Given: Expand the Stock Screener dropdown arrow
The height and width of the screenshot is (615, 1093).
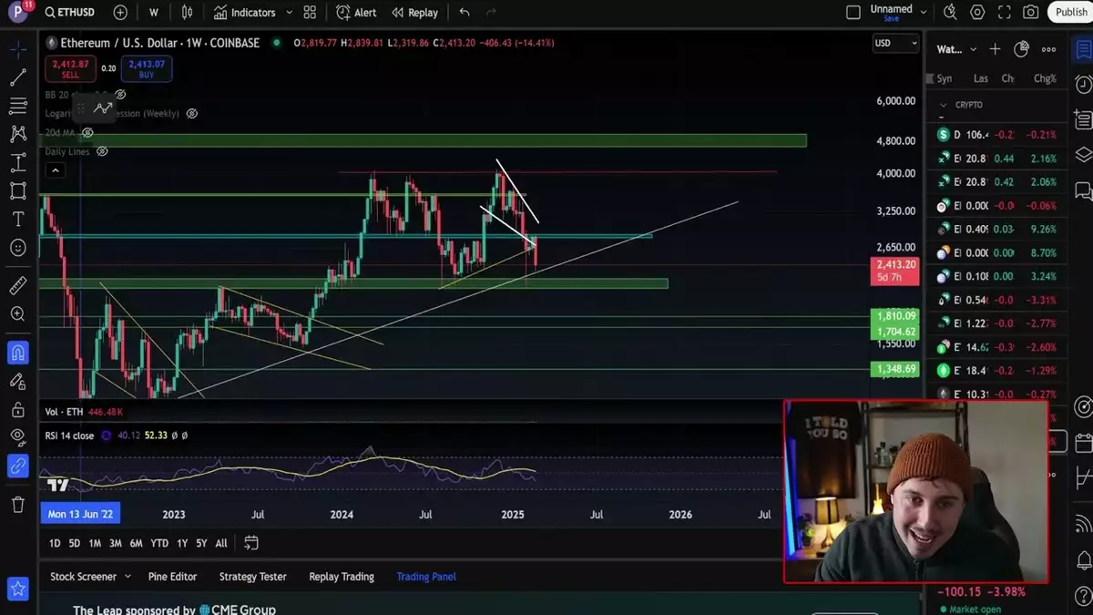Looking at the screenshot, I should point(128,577).
